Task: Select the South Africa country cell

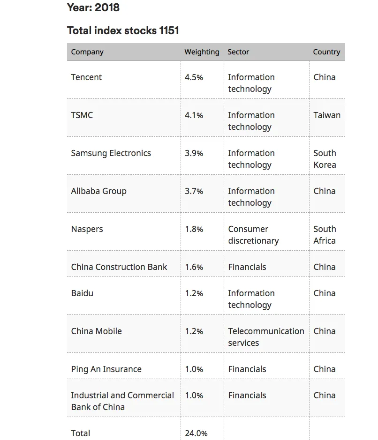Action: (x=325, y=235)
